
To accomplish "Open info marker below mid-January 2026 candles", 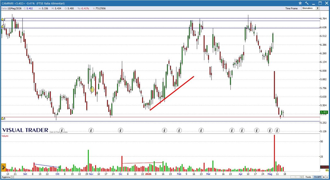I will pyautogui.click(x=164, y=130).
